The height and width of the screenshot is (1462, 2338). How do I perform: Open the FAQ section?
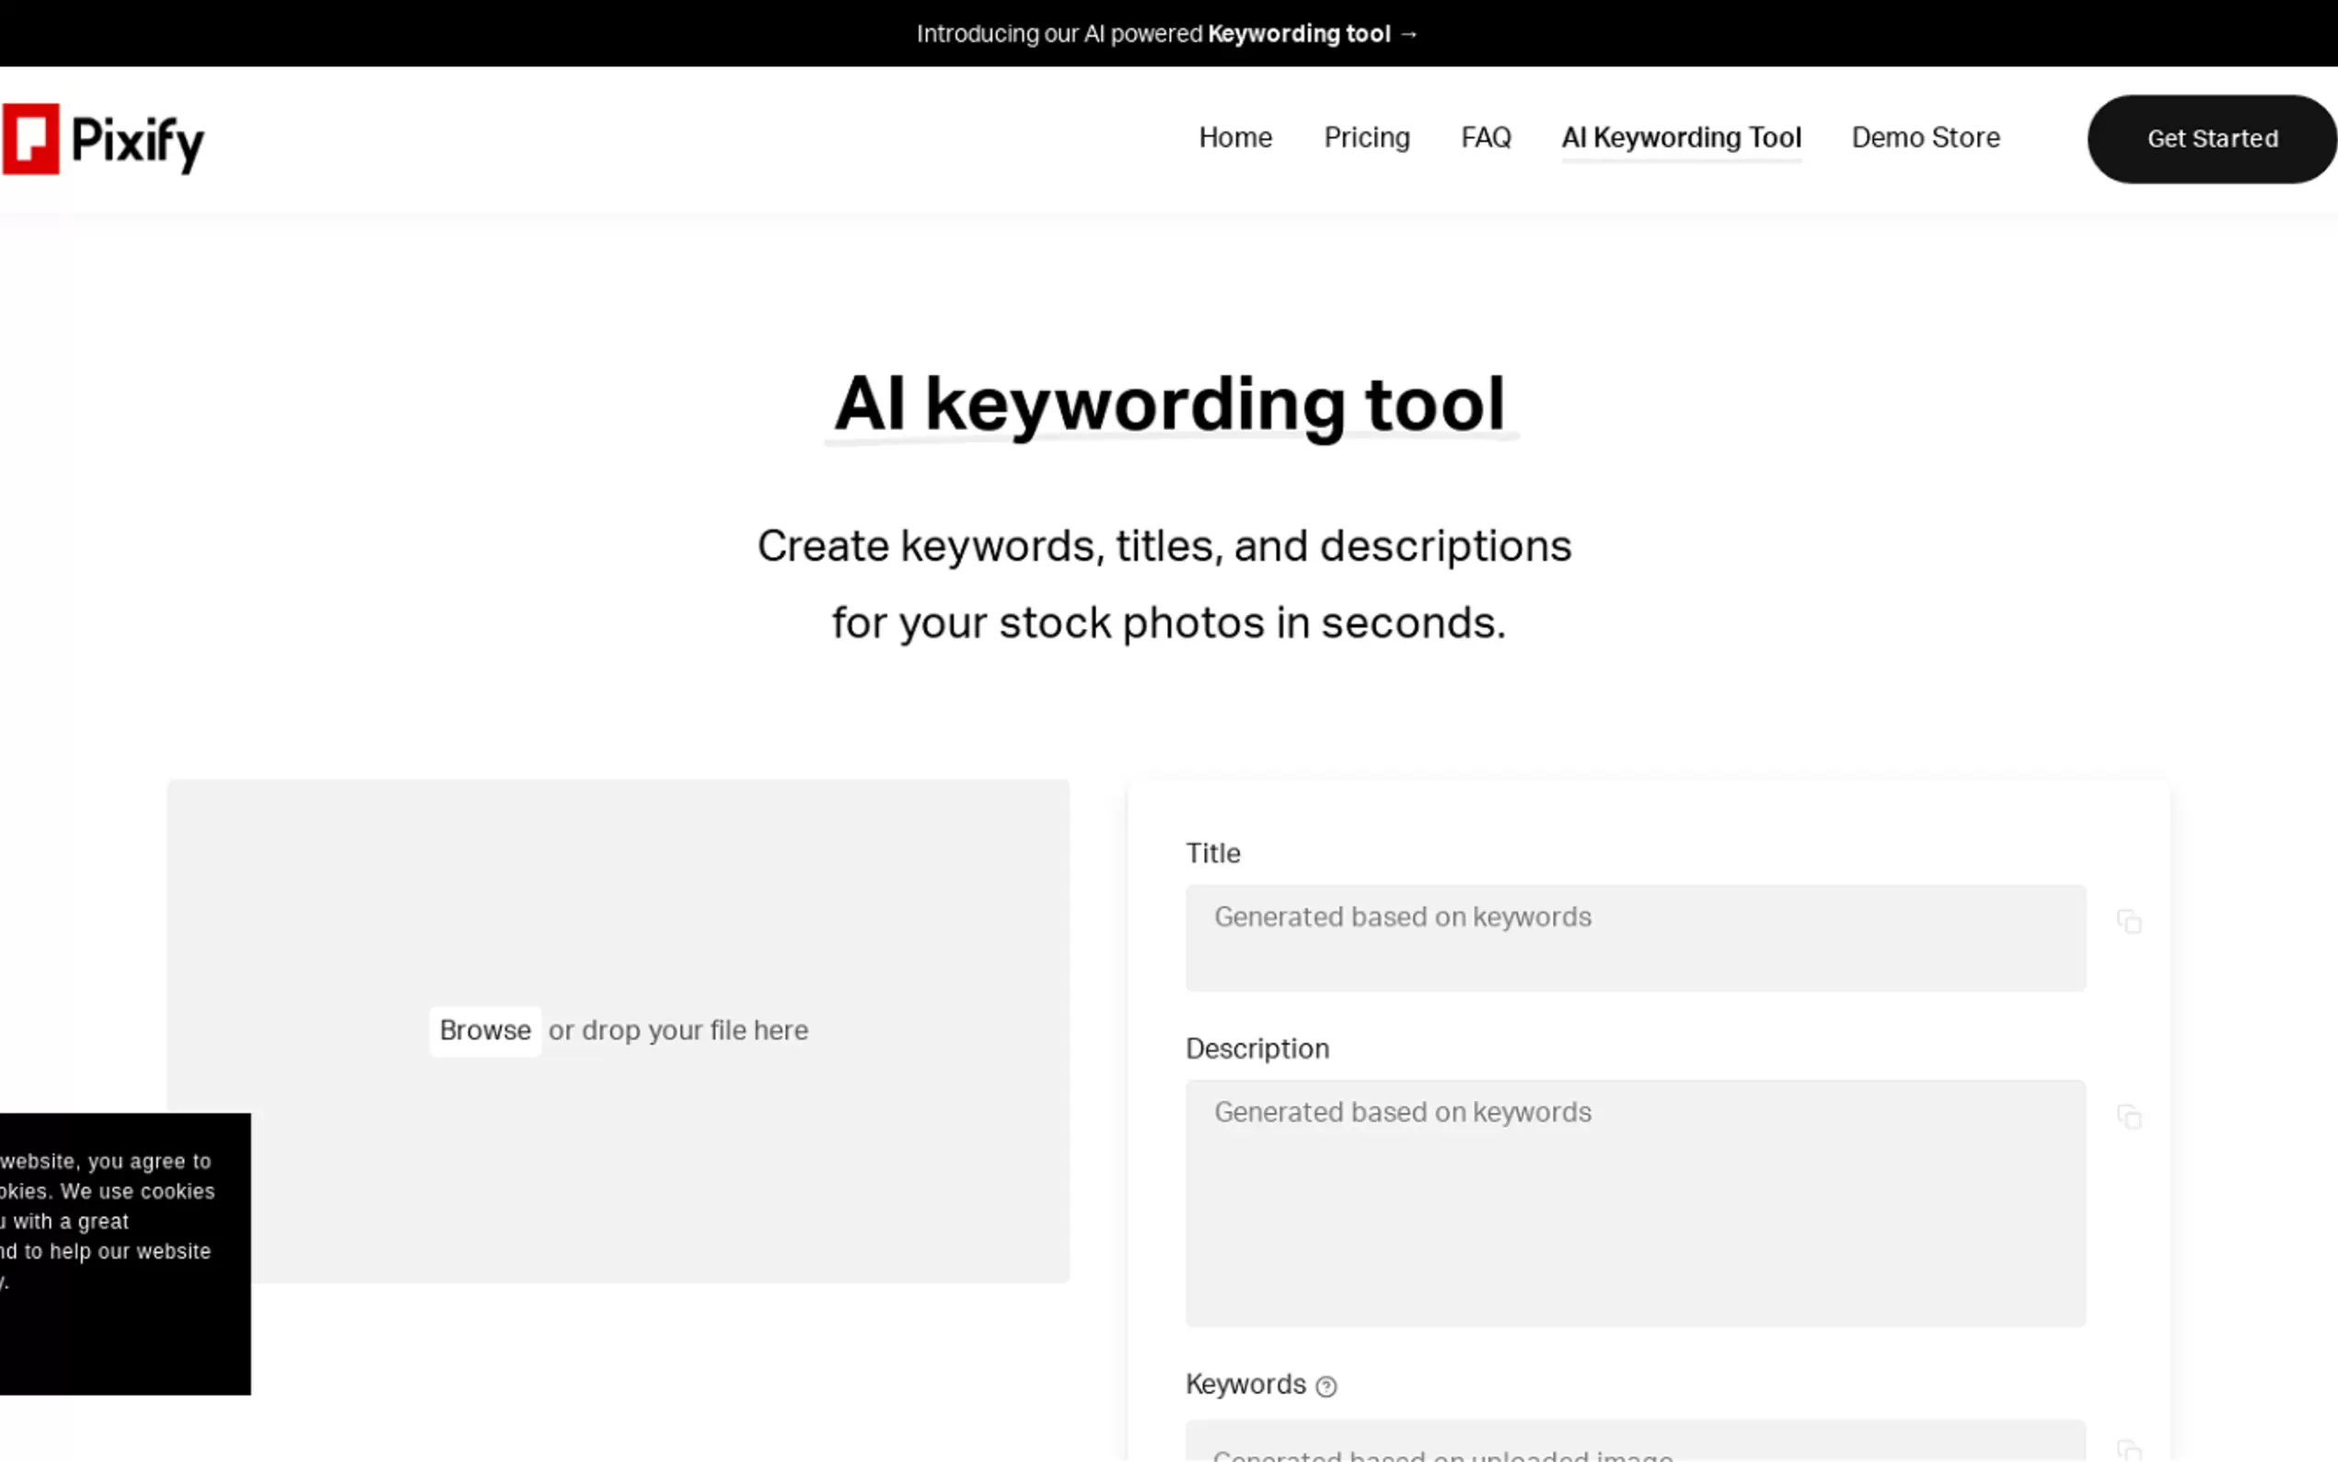[1485, 137]
